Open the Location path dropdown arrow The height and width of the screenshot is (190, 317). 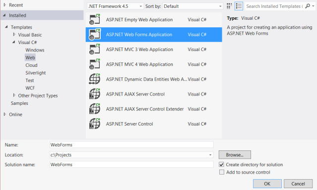tap(210, 155)
